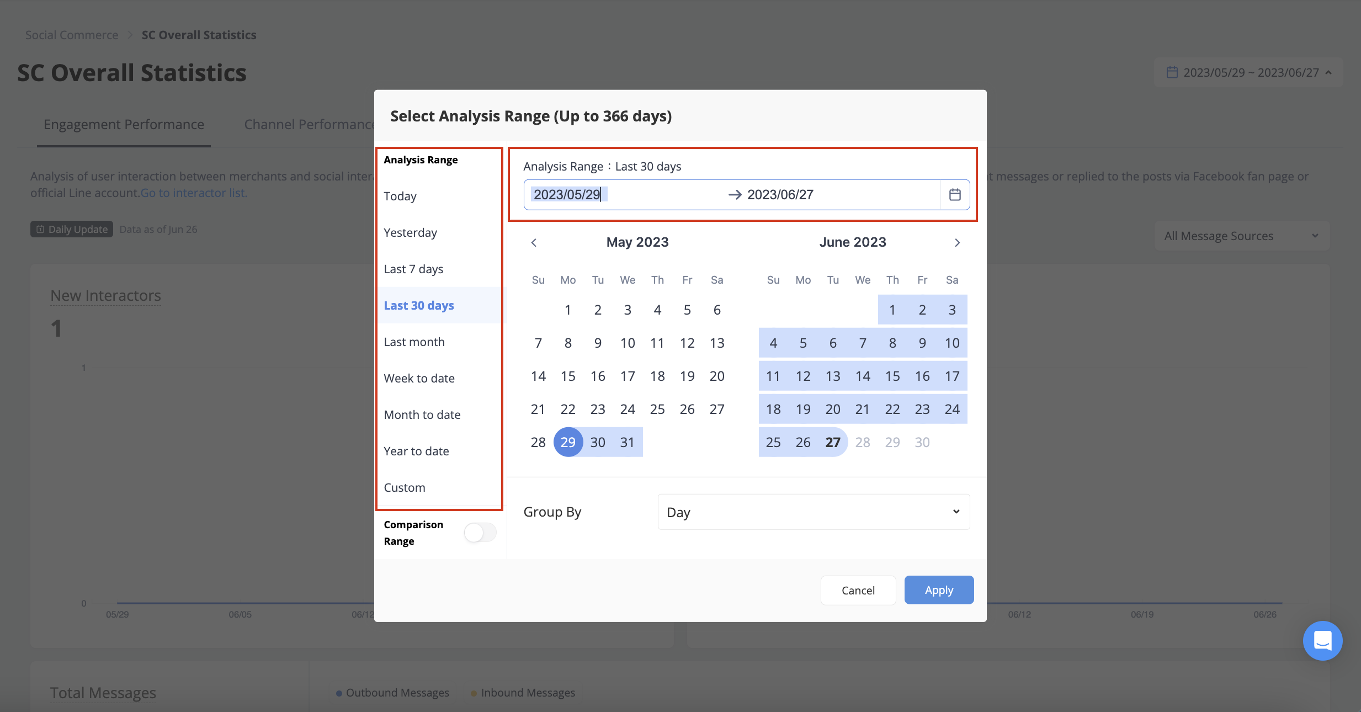The width and height of the screenshot is (1361, 712).
Task: Pick May 24 in calendar
Action: [628, 409]
